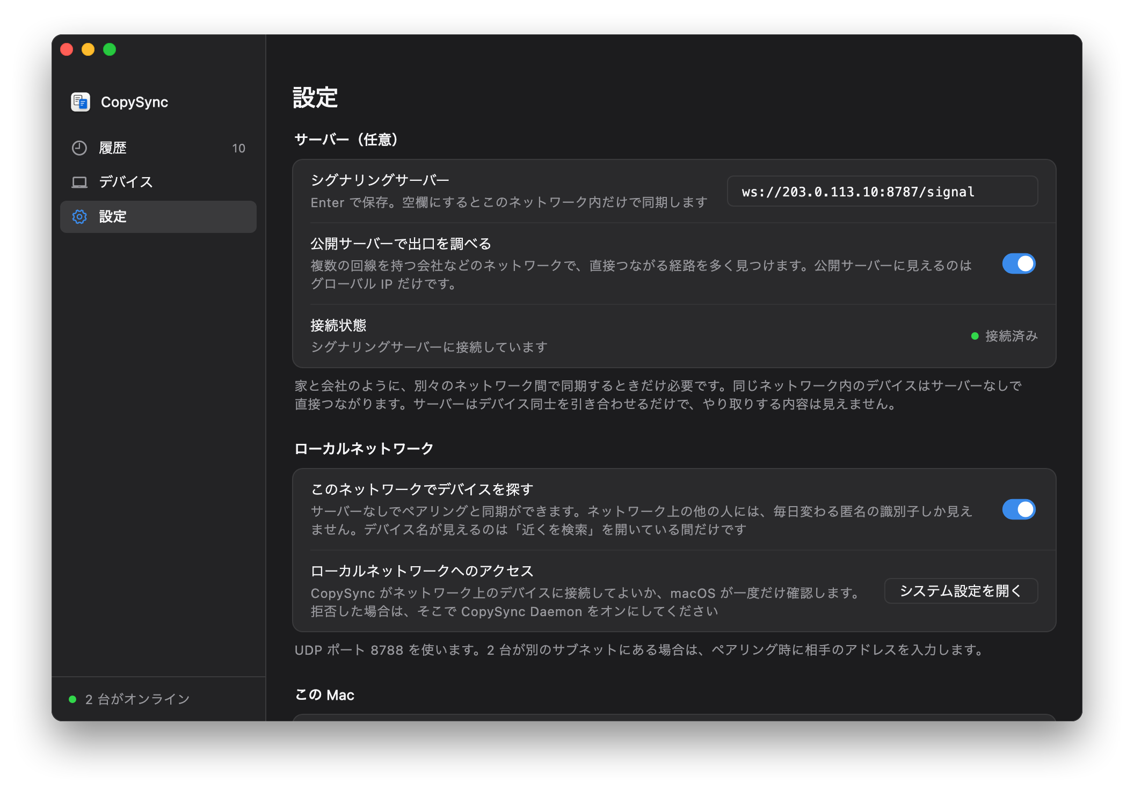1134x790 pixels.
Task: Click the red close window button
Action: click(x=67, y=49)
